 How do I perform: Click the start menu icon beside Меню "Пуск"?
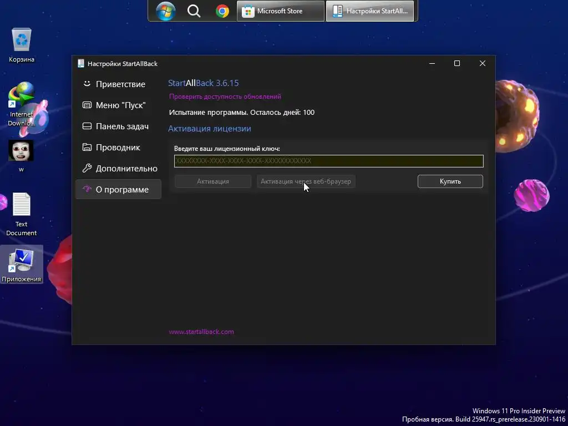[87, 105]
